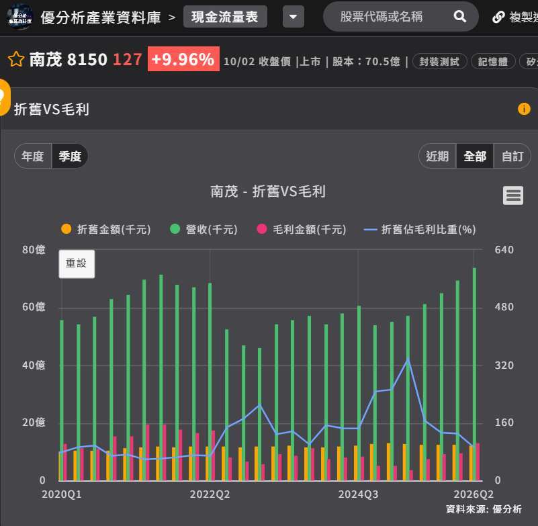Click the tallest green revenue bar at 2026Q2

(x=474, y=374)
